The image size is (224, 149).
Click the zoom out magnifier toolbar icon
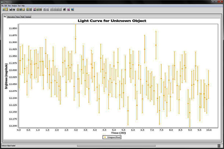pyautogui.click(x=47, y=9)
